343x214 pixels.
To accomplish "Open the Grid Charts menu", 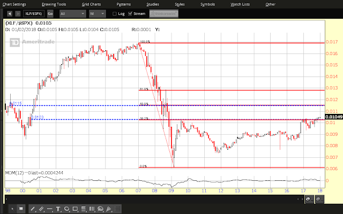I will tap(91, 4).
